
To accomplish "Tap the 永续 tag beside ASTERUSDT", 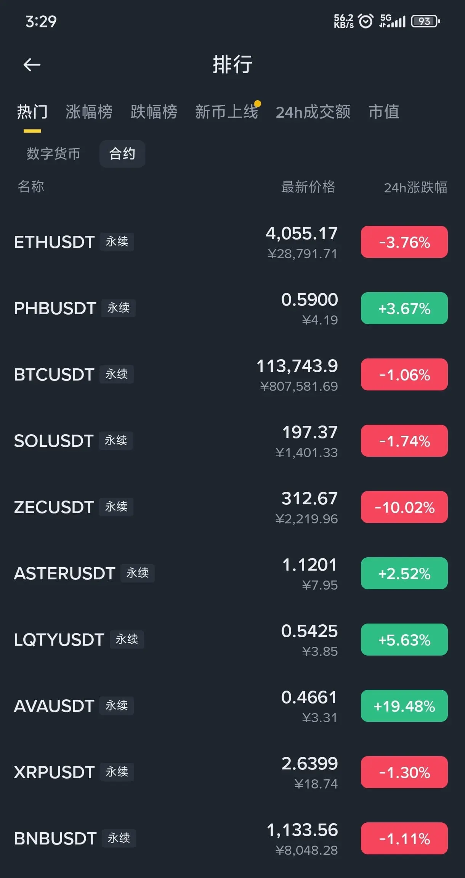I will coord(137,573).
